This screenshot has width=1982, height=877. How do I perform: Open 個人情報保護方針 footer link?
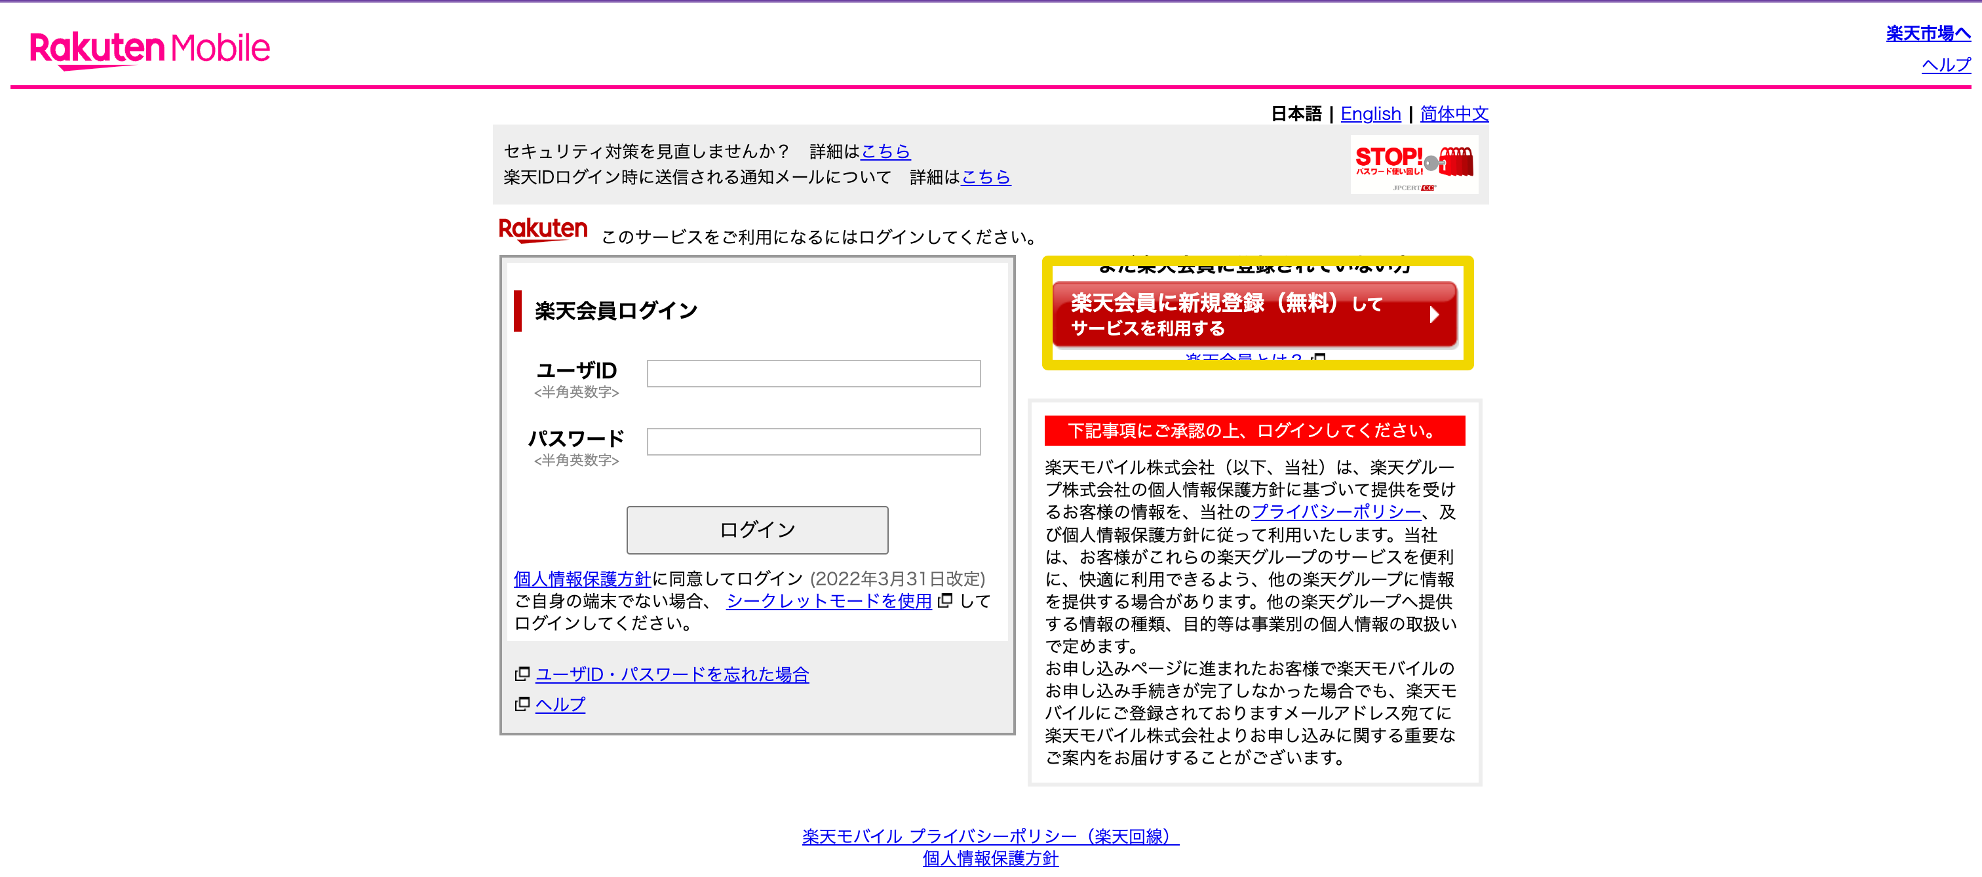tap(990, 858)
